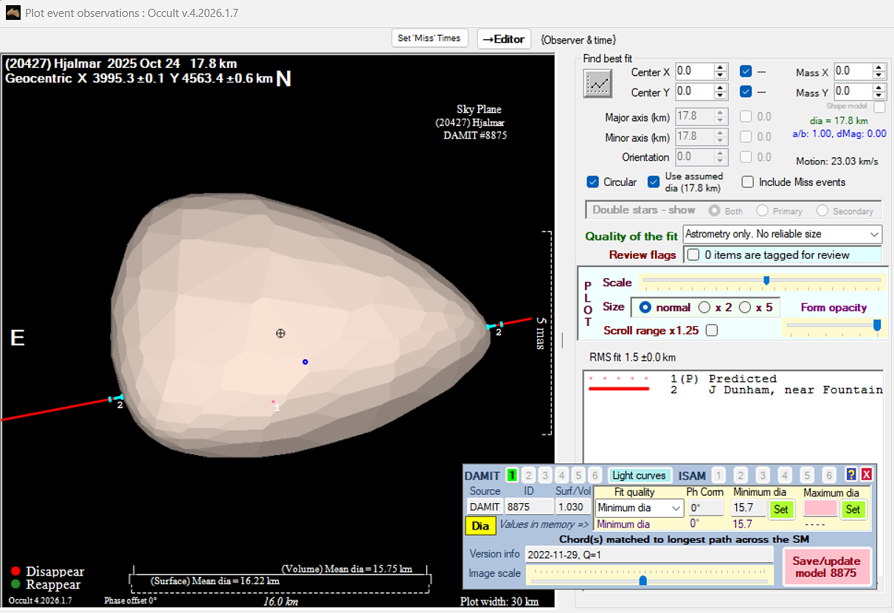Open the DAMIT panel help question mark
This screenshot has width=894, height=613.
[x=851, y=475]
